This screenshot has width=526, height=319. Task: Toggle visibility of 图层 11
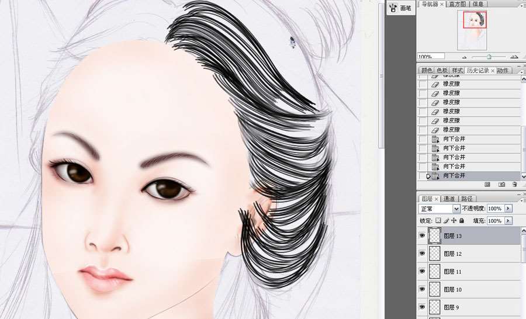(422, 271)
